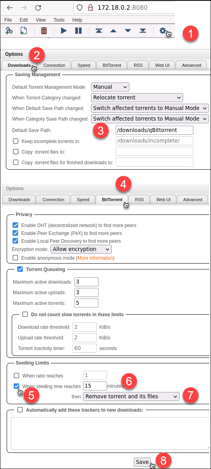Click the When ratio reaches value field
The width and height of the screenshot is (211, 469).
[95, 376]
